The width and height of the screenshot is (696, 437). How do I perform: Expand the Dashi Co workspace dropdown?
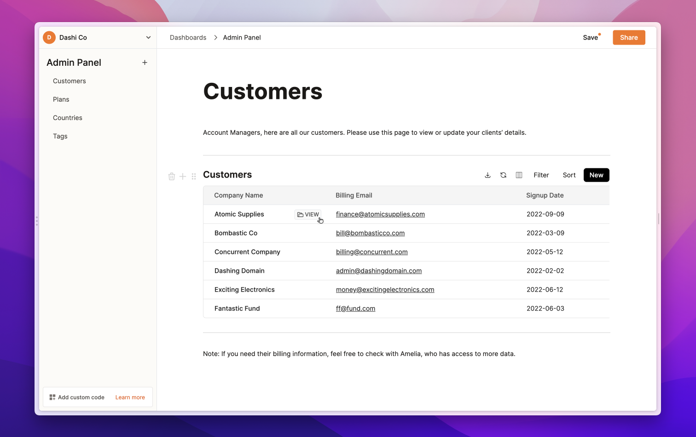pos(148,38)
